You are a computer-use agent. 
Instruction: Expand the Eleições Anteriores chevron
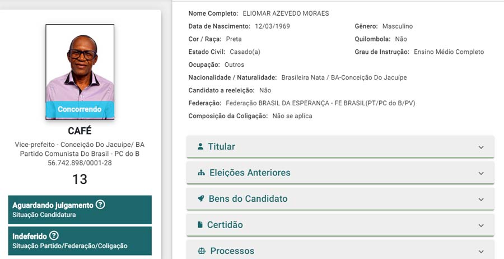click(x=481, y=173)
